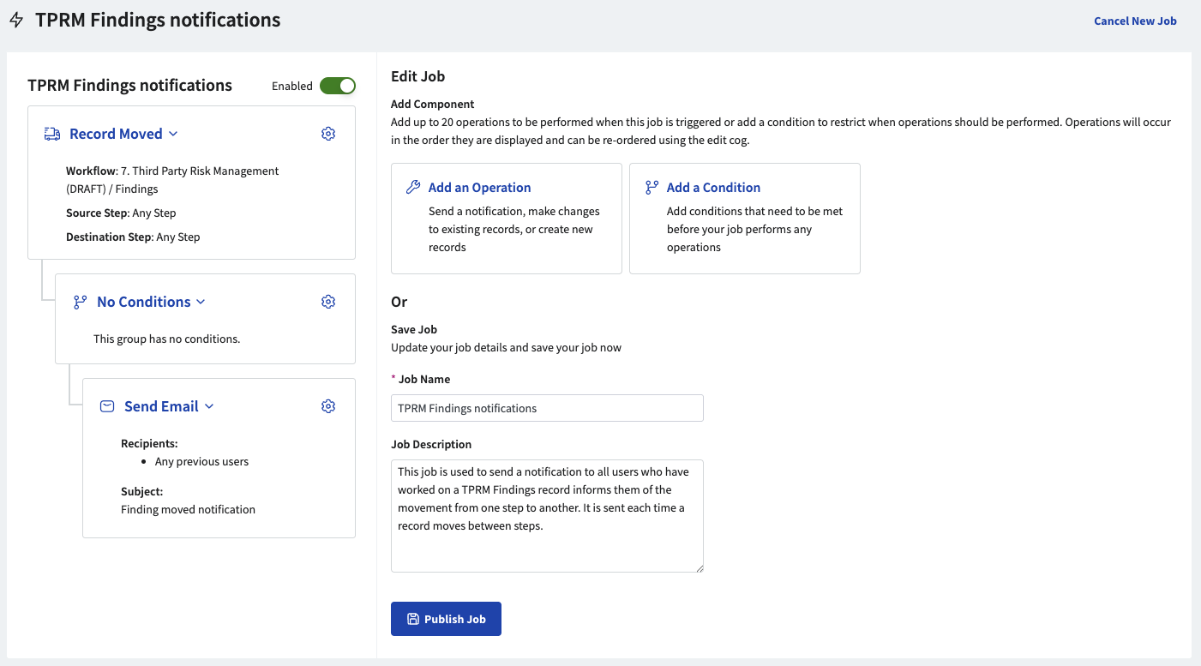Image resolution: width=1201 pixels, height=666 pixels.
Task: Click the 'Source Step: Any Step' line
Action: 121,213
